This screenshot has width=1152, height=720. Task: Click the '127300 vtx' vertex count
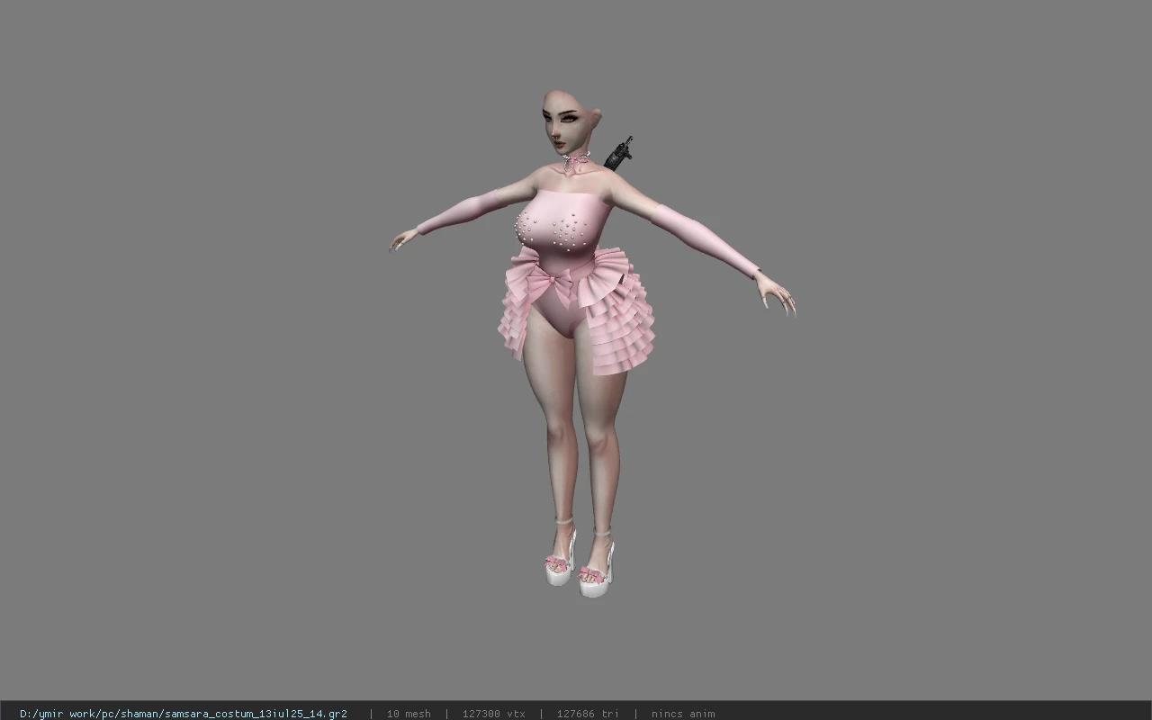tap(493, 714)
